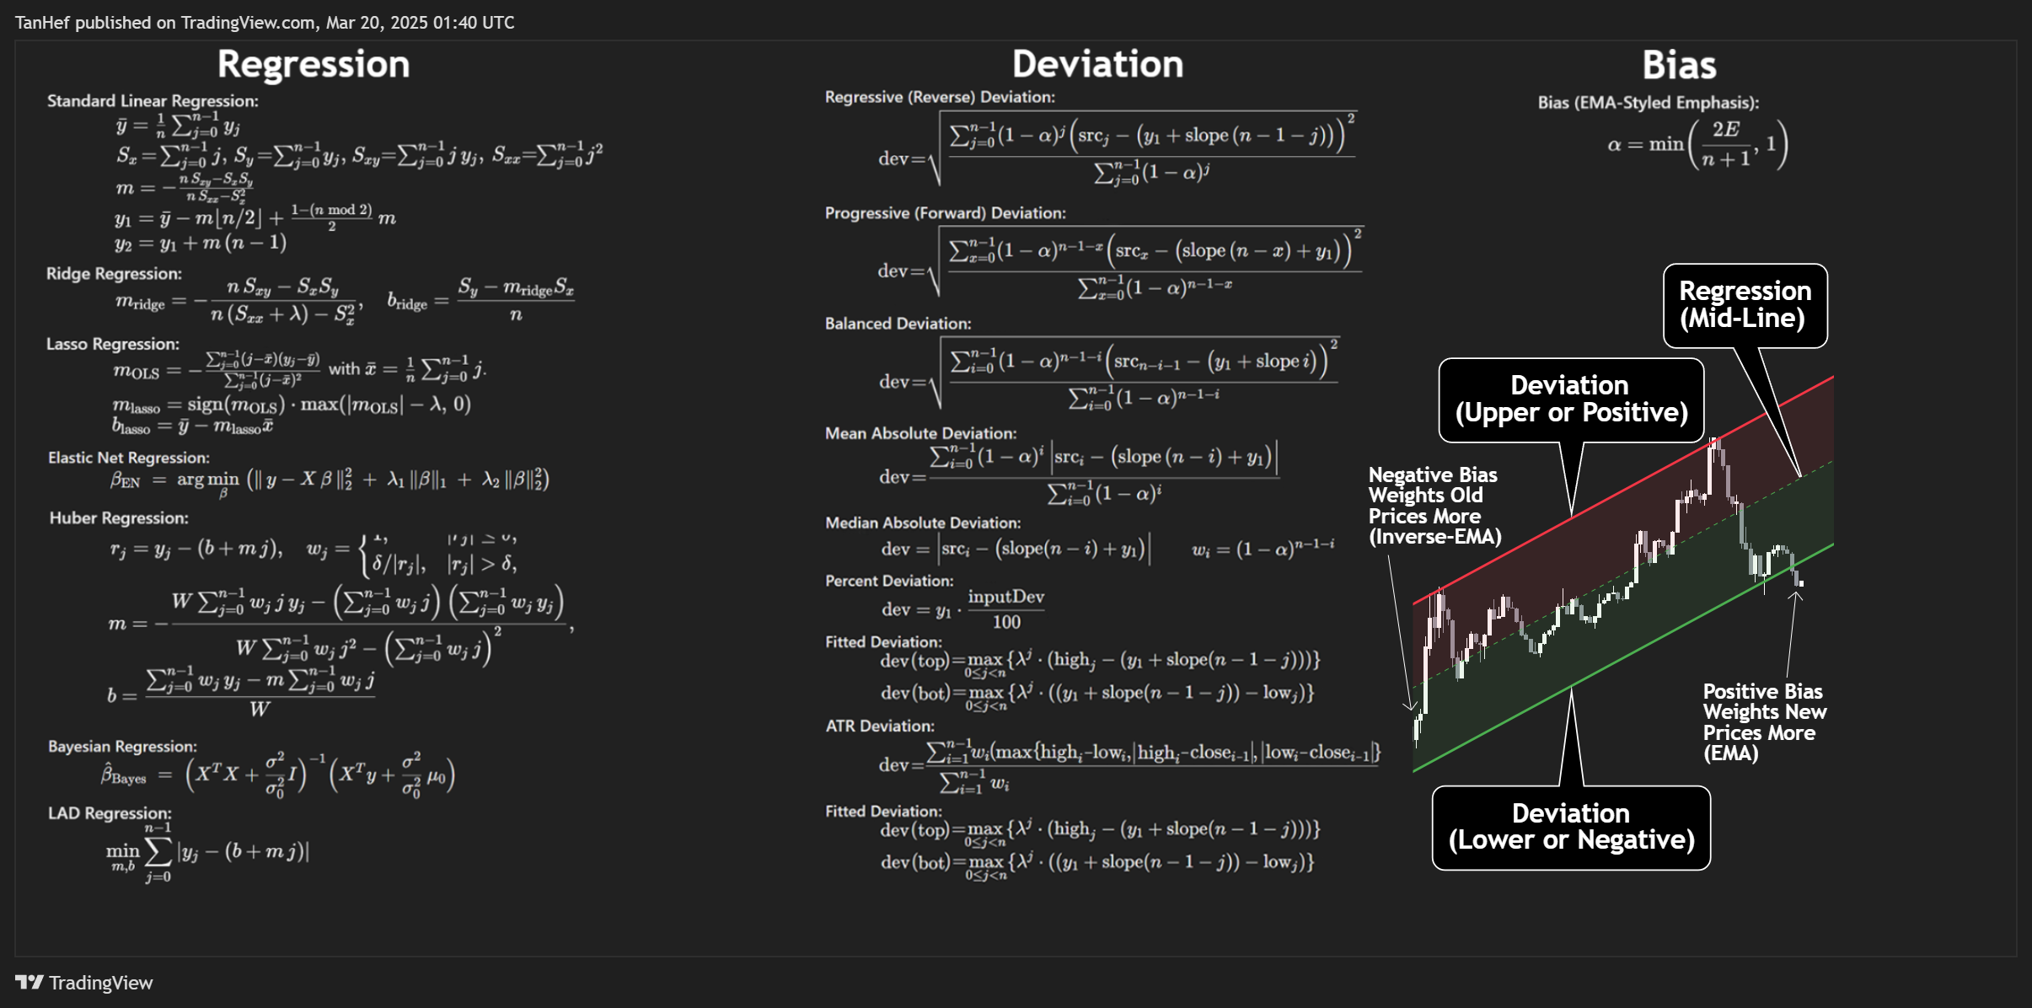
Task: Click the 'Deviation (Lower or Negative)' callout box
Action: pos(1571,828)
